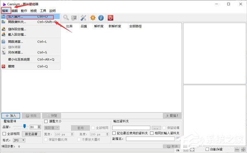Viewport: 247px width, 153px height.
Task: Click the orange gear settings icon
Action: [x=93, y=18]
